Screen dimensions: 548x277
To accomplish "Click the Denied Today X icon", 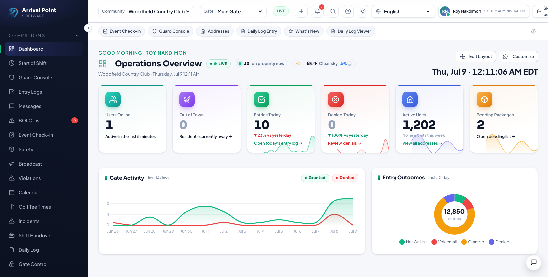I will click(336, 99).
